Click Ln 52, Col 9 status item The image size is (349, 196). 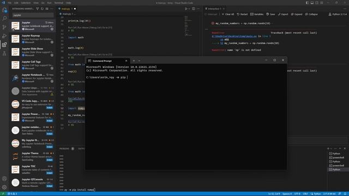(274, 194)
